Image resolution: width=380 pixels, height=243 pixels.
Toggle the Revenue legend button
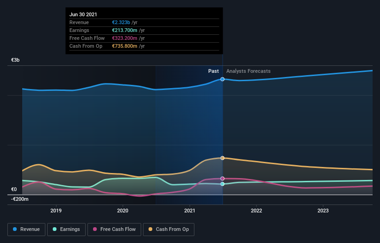click(x=26, y=230)
